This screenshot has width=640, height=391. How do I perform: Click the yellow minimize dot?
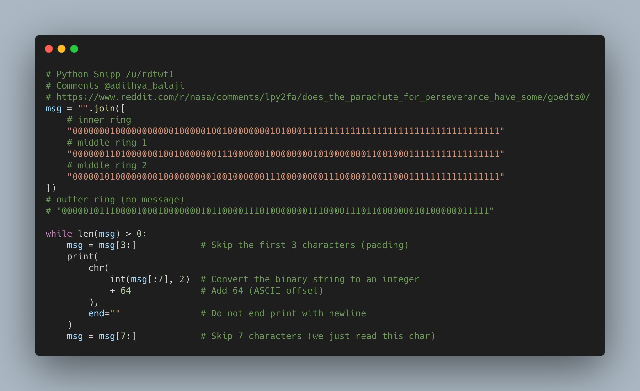[61, 49]
